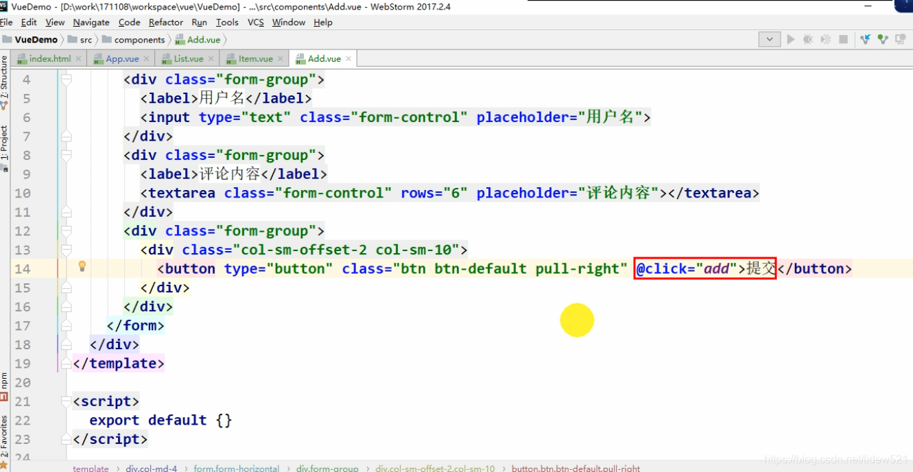The height and width of the screenshot is (472, 913).
Task: Click the closing </template> tag on line 19
Action: point(119,363)
